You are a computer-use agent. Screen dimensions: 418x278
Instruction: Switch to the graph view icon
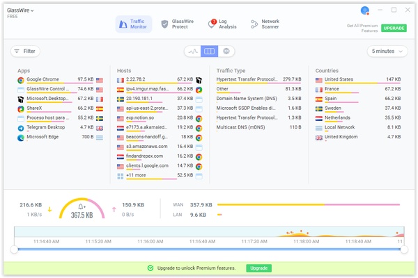tap(193, 51)
